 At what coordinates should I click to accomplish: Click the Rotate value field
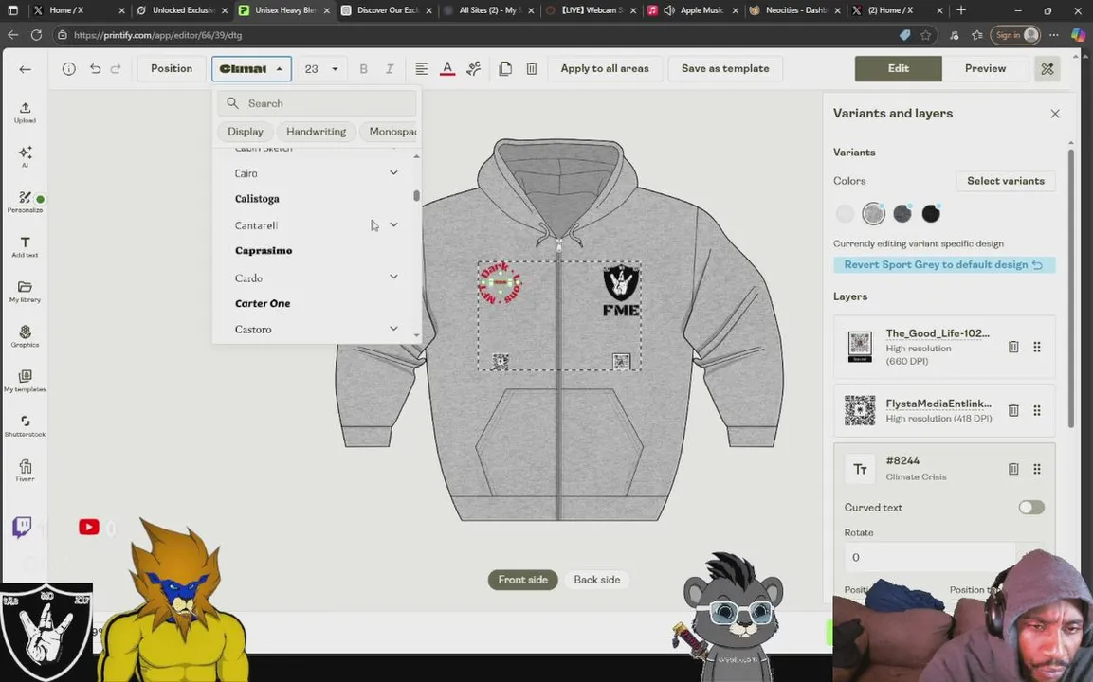930,557
